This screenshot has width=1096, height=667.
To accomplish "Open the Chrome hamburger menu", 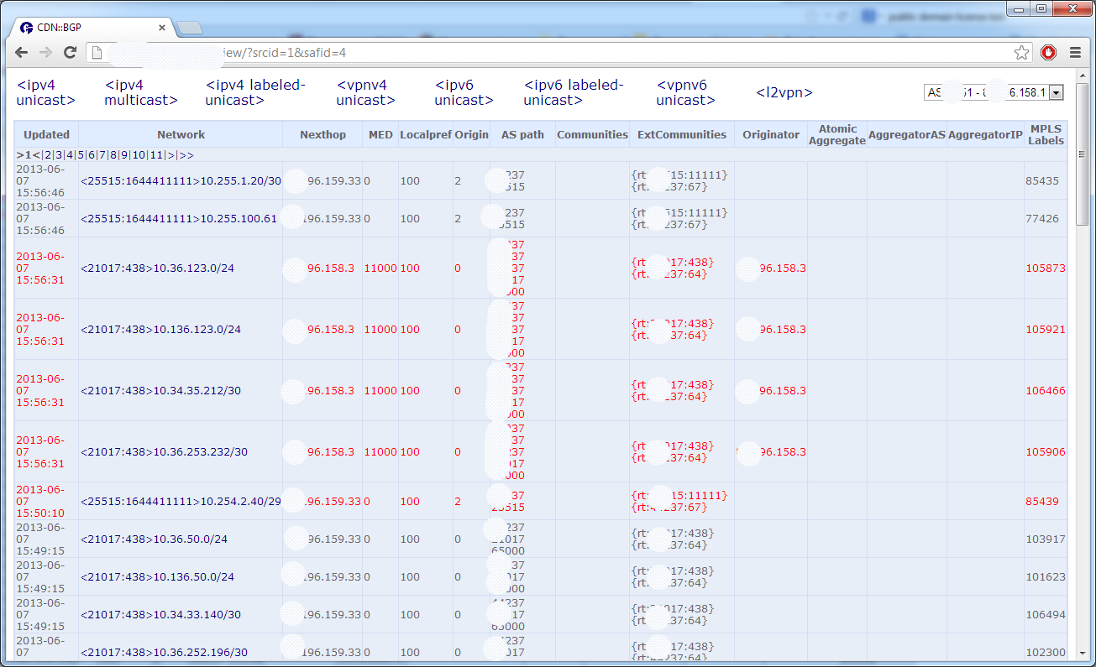I will tap(1076, 51).
